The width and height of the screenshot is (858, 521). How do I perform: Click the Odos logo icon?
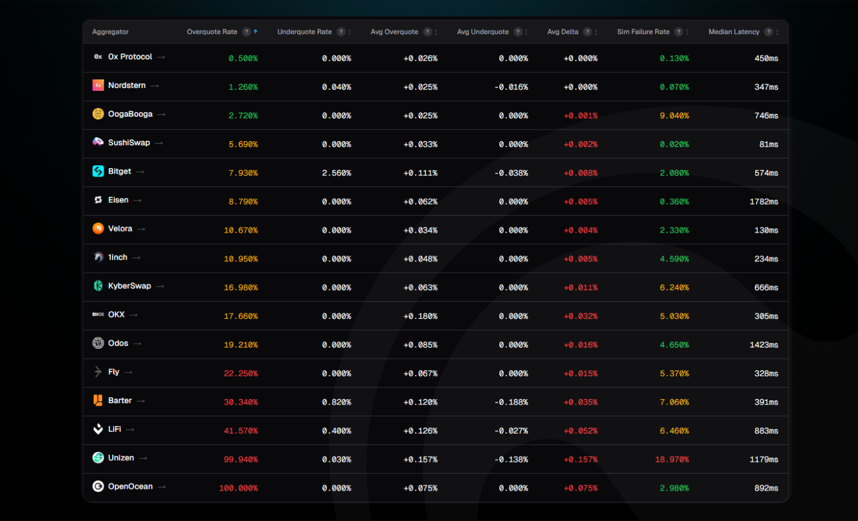pyautogui.click(x=98, y=343)
